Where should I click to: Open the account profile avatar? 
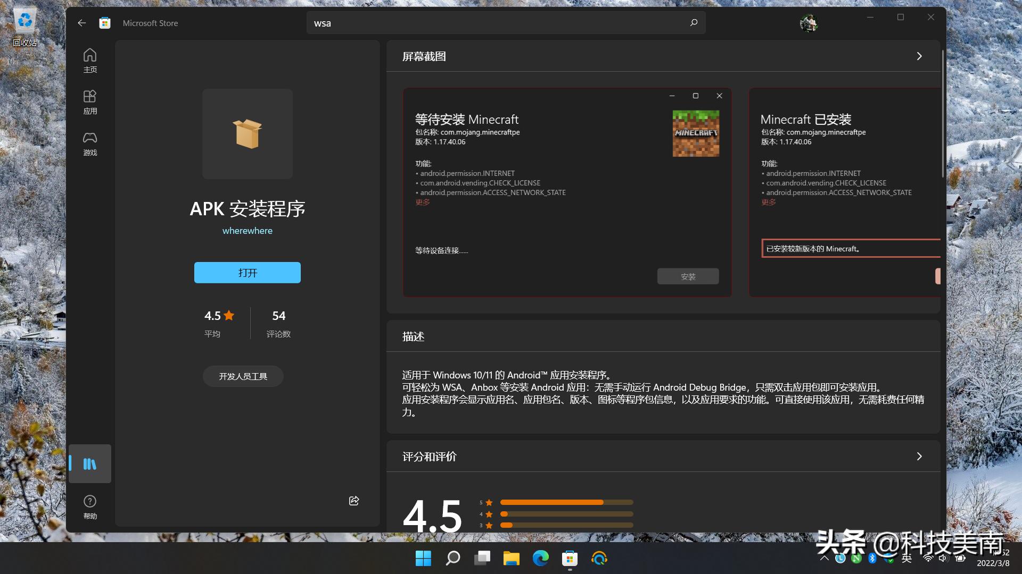[809, 23]
